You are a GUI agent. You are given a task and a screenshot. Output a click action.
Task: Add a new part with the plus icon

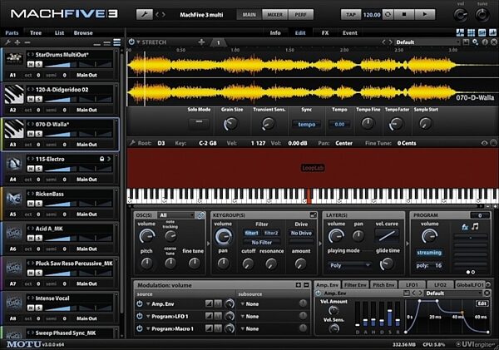[x=17, y=42]
